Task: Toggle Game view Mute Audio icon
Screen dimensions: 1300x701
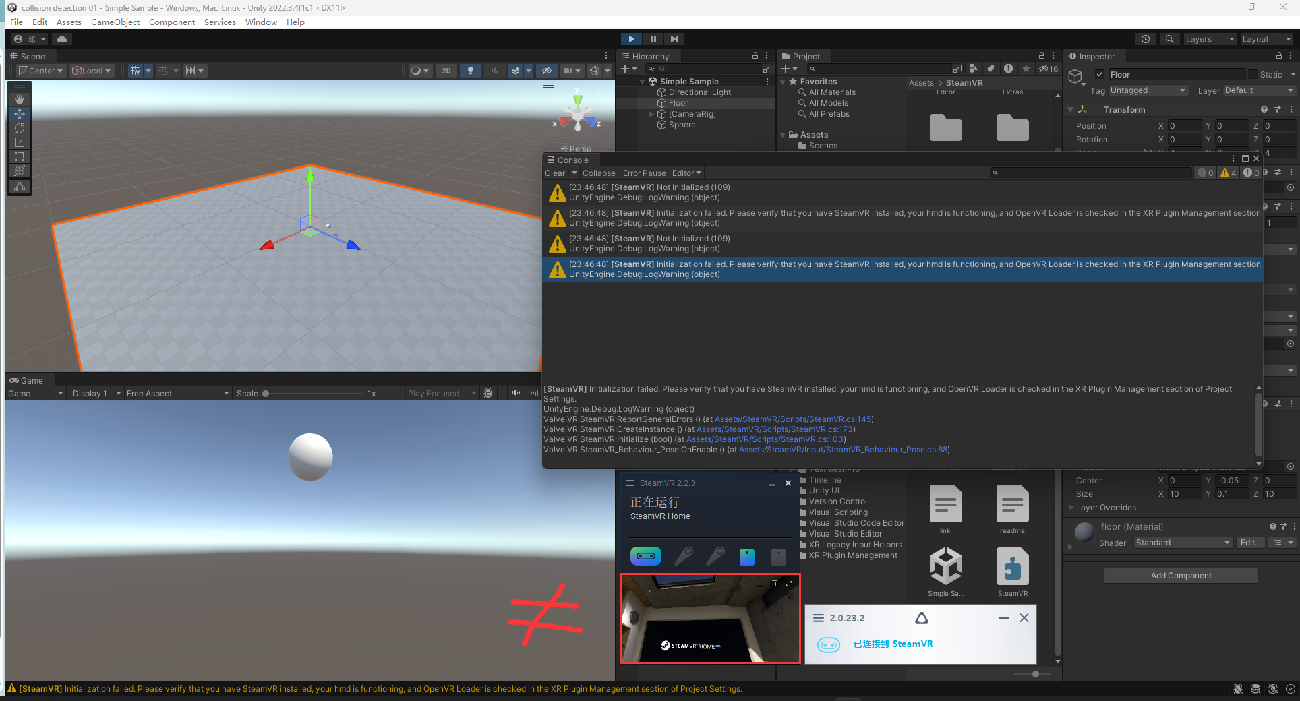Action: point(515,394)
